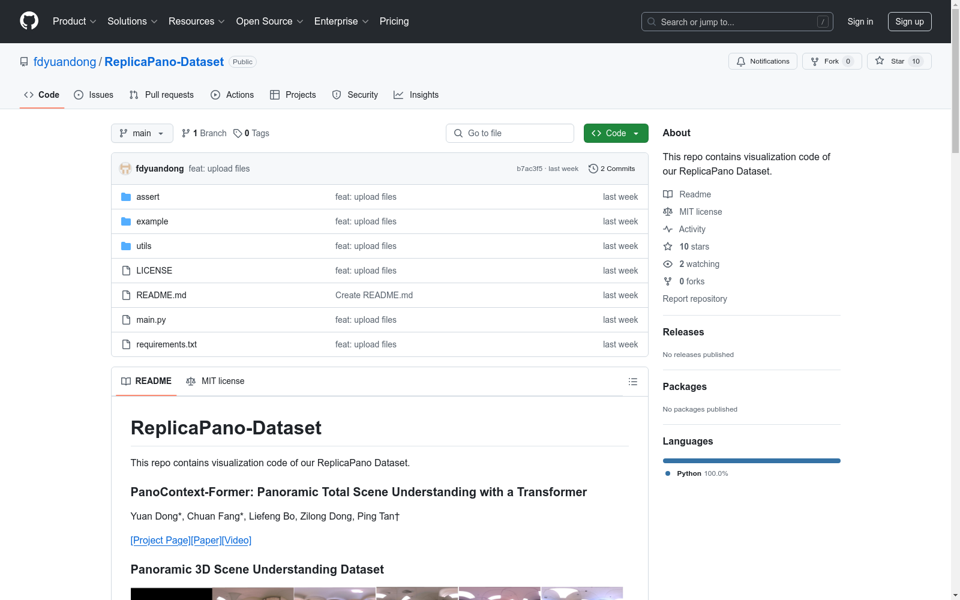Click the requirements.txt file icon
This screenshot has width=960, height=600.
(x=126, y=344)
